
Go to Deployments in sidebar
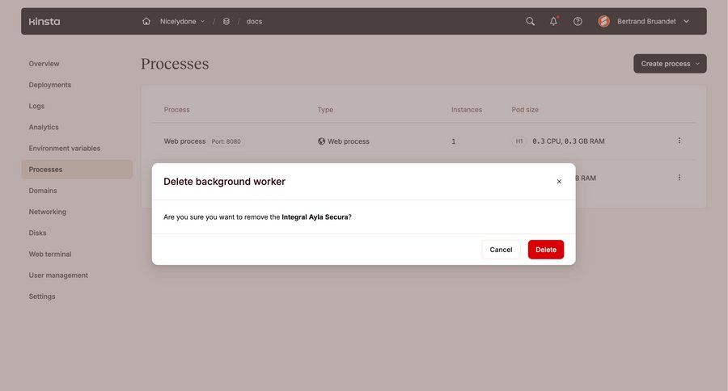[x=50, y=85]
